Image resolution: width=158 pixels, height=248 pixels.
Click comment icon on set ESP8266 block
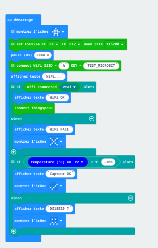(13, 44)
